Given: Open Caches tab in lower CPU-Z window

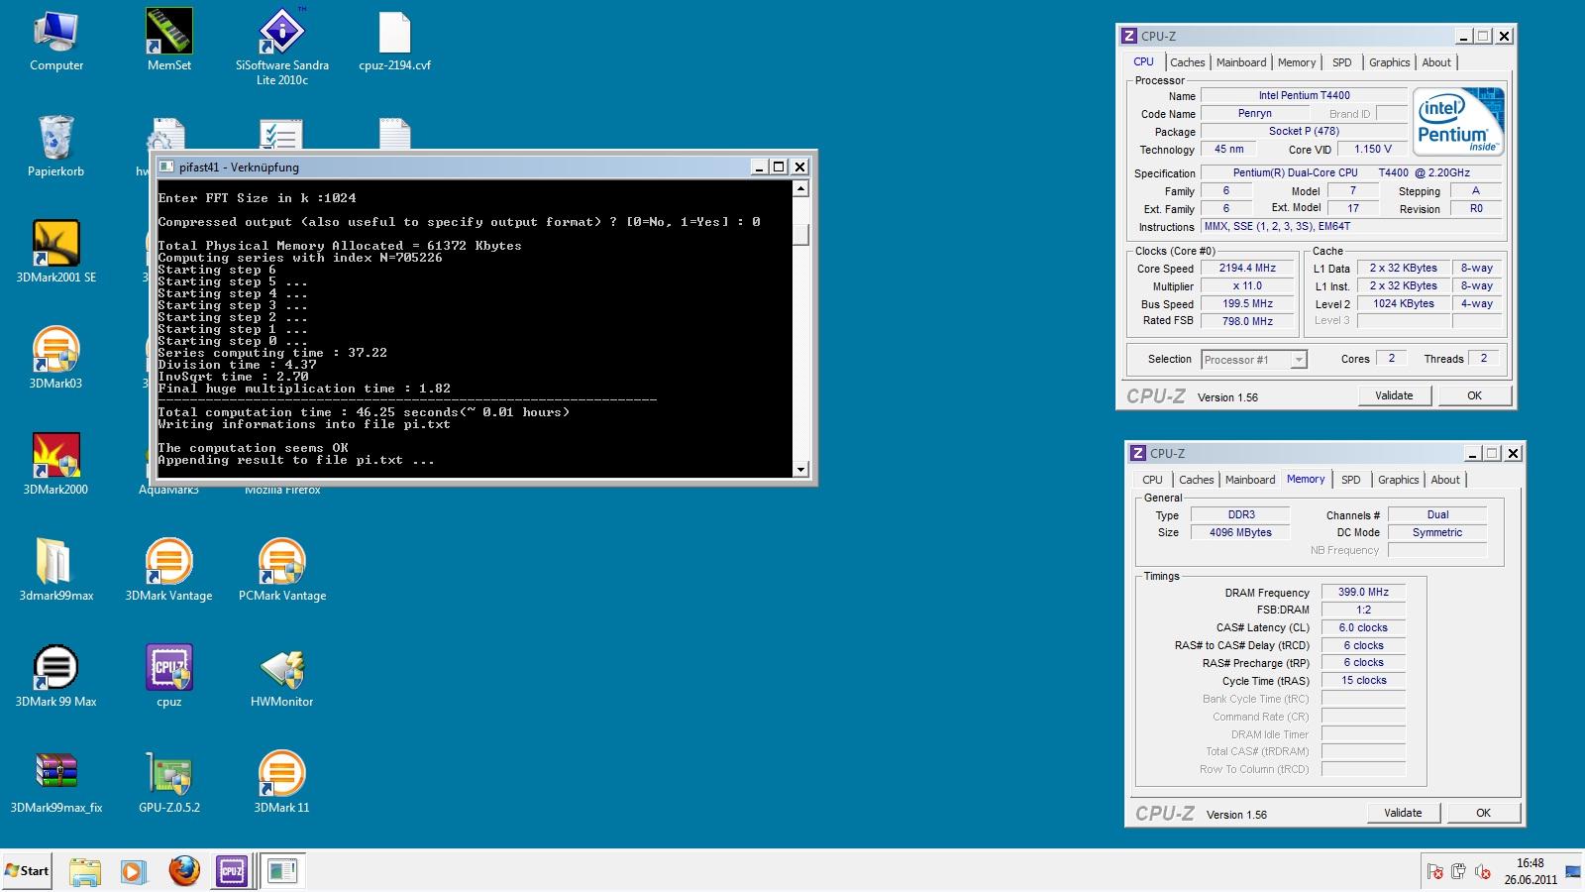Looking at the screenshot, I should [x=1196, y=480].
